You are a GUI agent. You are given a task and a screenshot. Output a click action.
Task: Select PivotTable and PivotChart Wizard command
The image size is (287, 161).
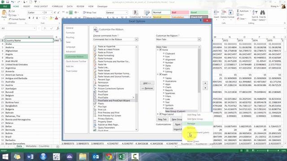tap(114, 101)
